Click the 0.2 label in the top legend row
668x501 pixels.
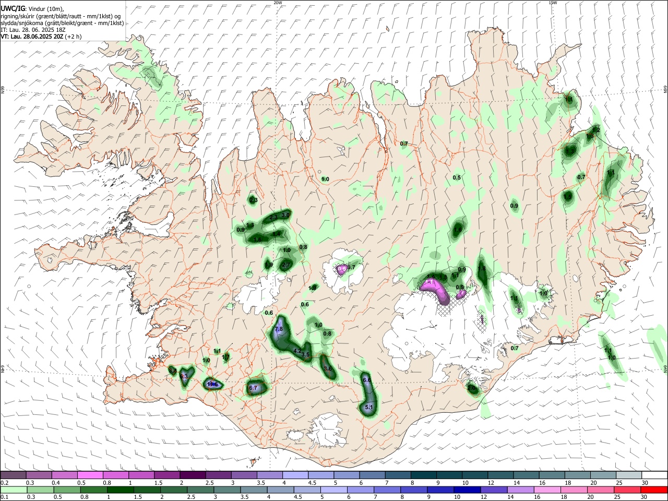[4, 482]
